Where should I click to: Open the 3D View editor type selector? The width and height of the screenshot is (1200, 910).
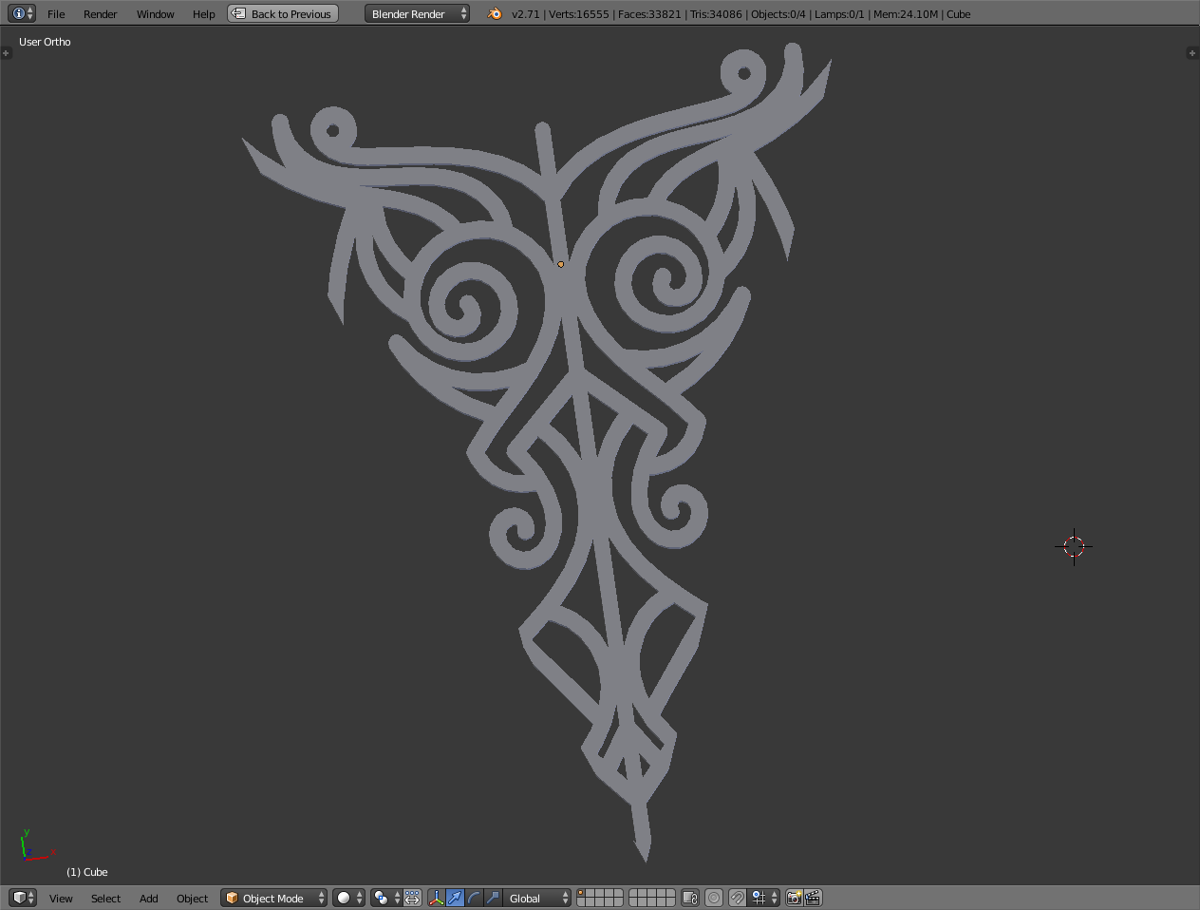click(x=23, y=898)
